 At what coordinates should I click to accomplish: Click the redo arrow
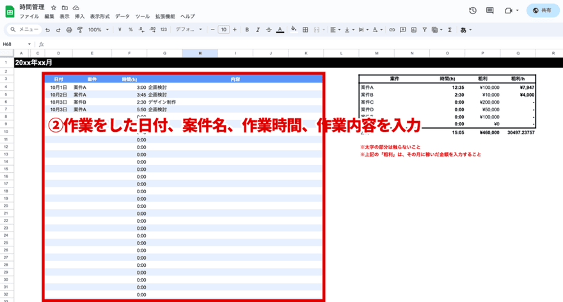(58, 30)
